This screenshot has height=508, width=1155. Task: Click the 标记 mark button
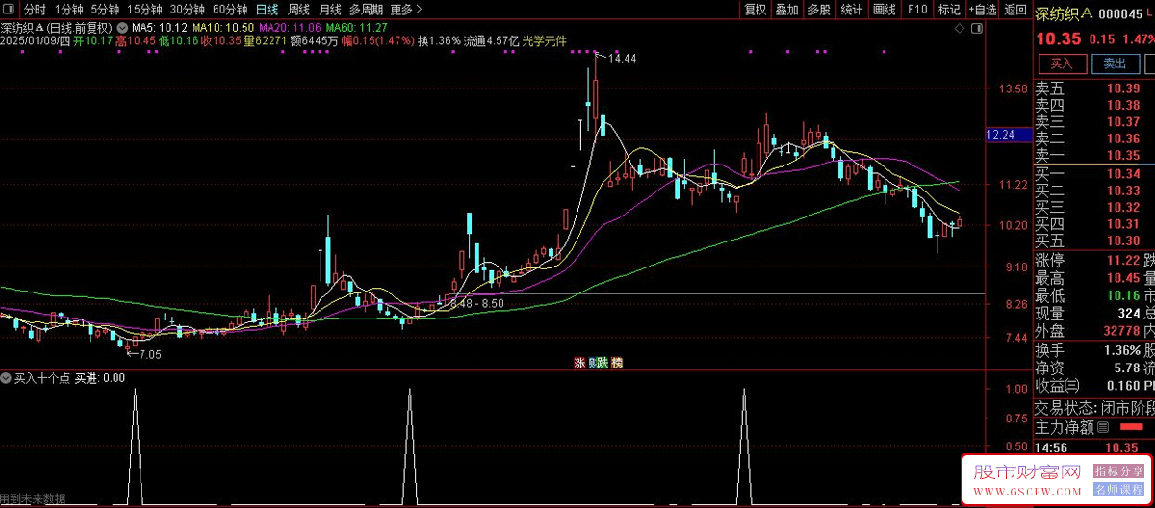coord(949,10)
